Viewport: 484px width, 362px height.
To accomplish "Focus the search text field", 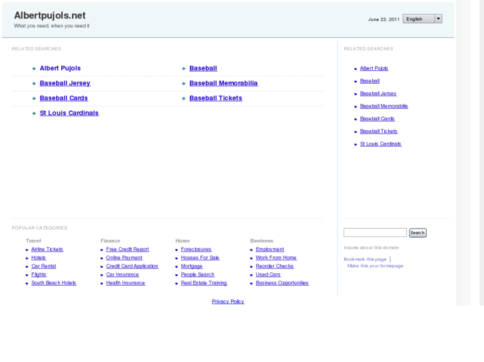I will coord(375,232).
